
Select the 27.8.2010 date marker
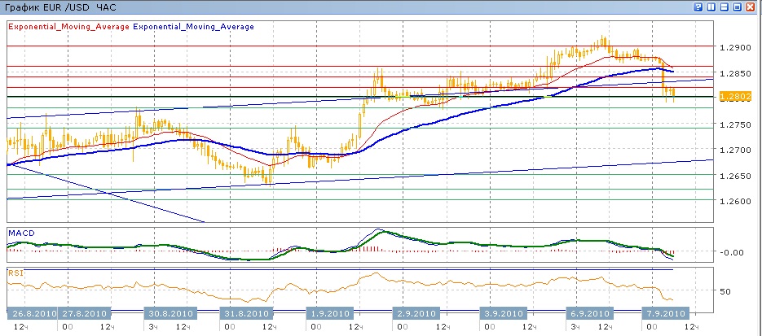pyautogui.click(x=86, y=313)
